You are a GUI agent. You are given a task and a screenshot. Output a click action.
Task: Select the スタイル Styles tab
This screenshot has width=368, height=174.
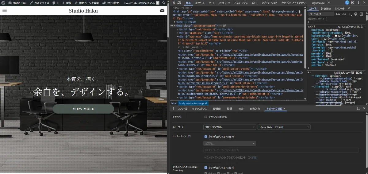click(313, 9)
